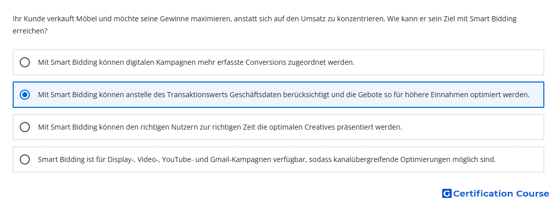
Task: Click 'Smart Bidding ist' at start of last answer
Action: click(61, 159)
